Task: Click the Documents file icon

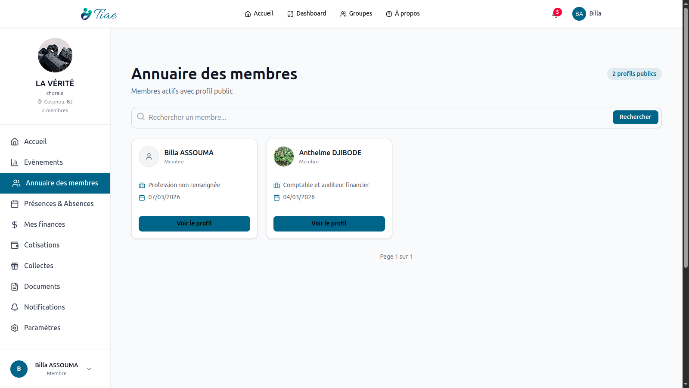Action: pos(15,287)
